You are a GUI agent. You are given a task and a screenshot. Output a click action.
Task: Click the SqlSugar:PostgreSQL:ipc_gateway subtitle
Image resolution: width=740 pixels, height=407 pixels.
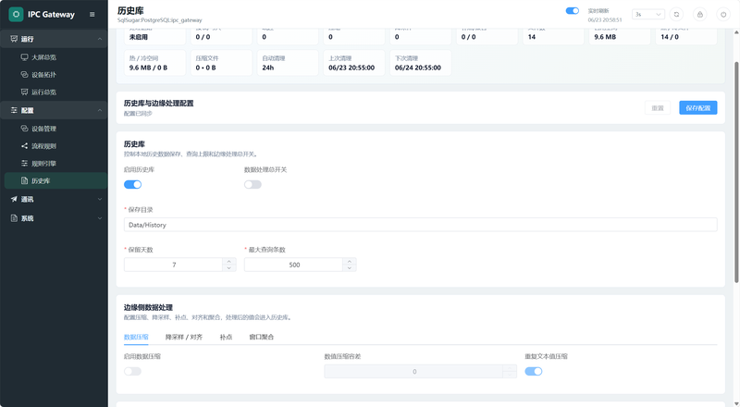click(159, 20)
